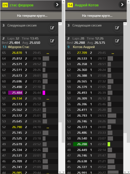
Task: Select lap time 26.638 row 46
Action: click(x=82, y=161)
